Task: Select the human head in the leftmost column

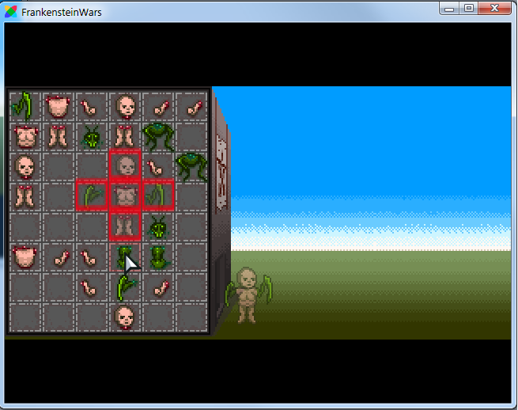Action: point(25,166)
